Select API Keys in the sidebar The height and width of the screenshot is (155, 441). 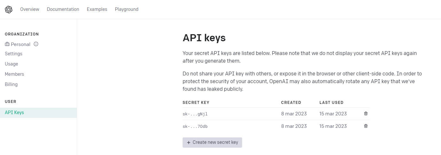coord(14,112)
